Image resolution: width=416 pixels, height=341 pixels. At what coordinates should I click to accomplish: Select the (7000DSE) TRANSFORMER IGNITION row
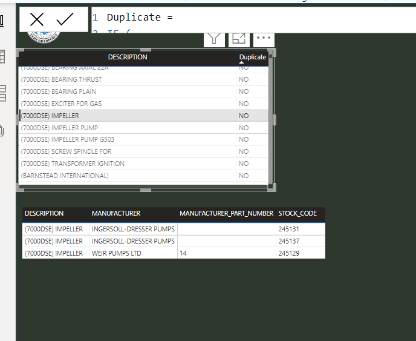[143, 164]
